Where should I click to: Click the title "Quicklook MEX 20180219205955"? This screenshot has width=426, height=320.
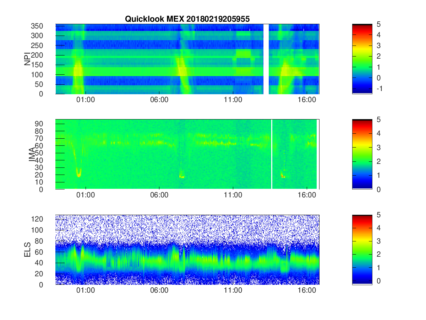pos(187,19)
